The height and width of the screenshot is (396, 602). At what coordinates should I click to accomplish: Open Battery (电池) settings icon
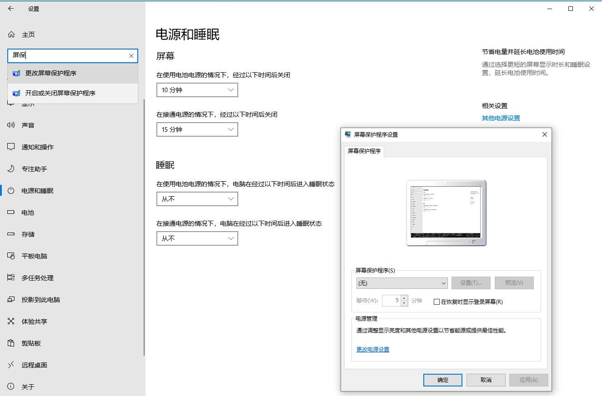(x=11, y=213)
